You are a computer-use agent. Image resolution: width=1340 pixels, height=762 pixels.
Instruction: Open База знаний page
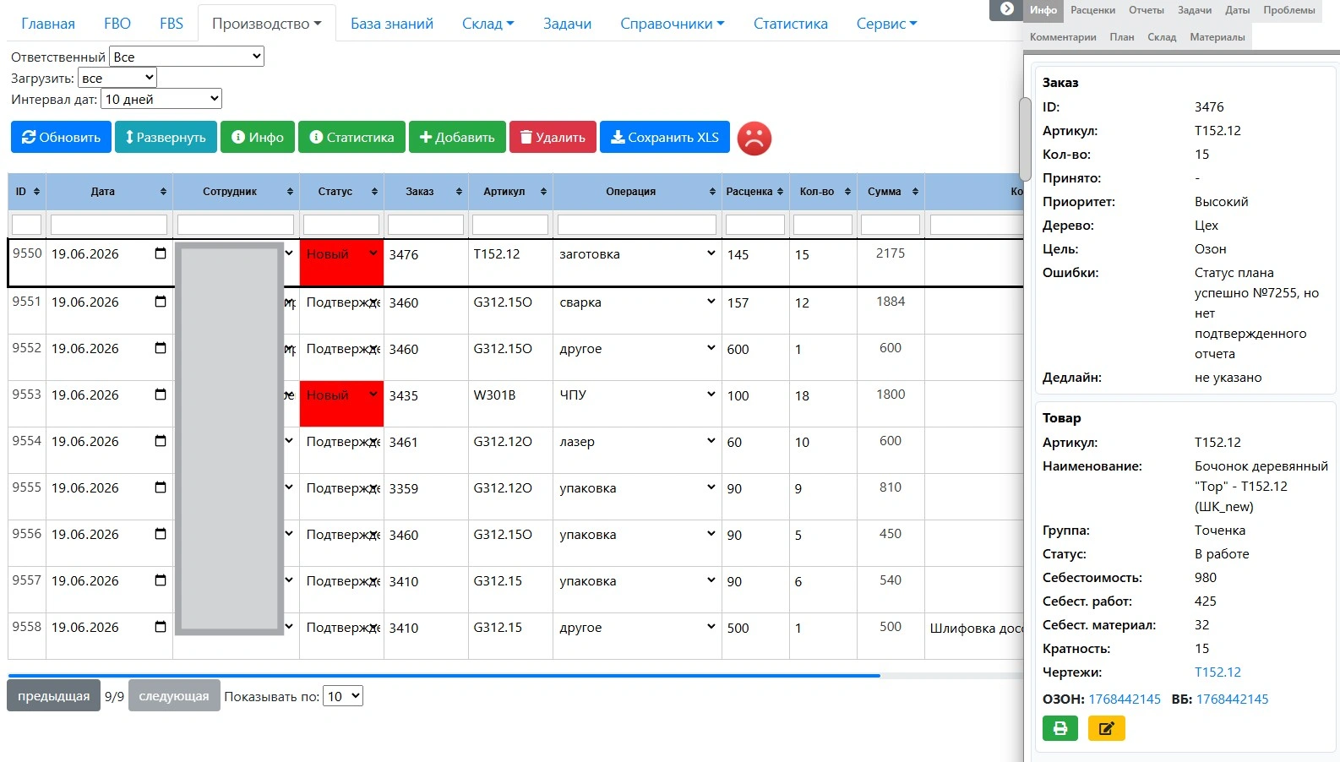tap(392, 24)
